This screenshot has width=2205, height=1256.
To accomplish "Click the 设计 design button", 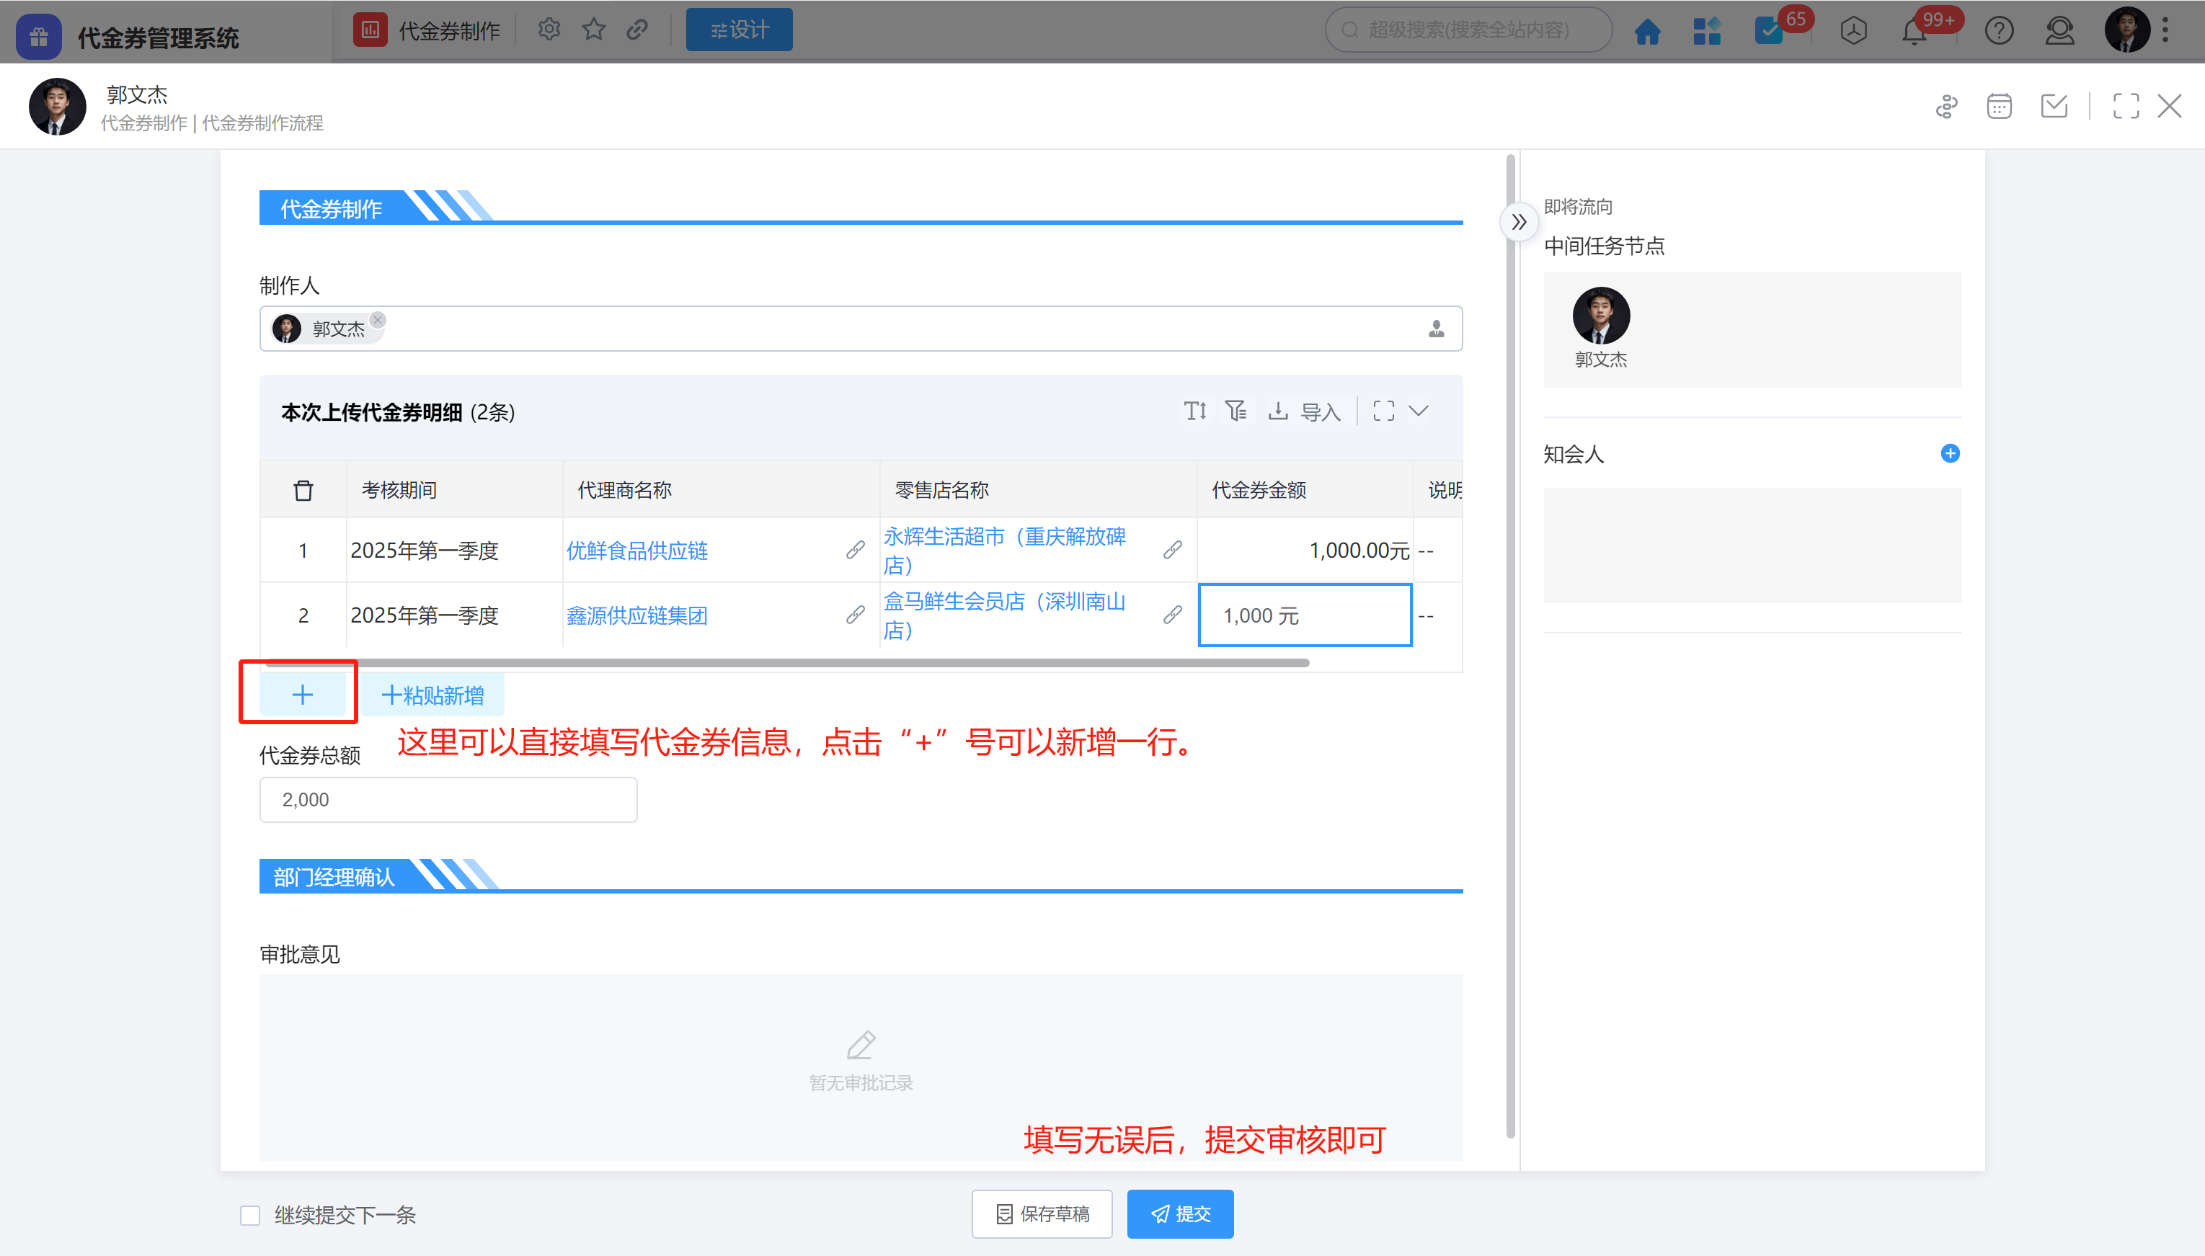I will click(738, 30).
